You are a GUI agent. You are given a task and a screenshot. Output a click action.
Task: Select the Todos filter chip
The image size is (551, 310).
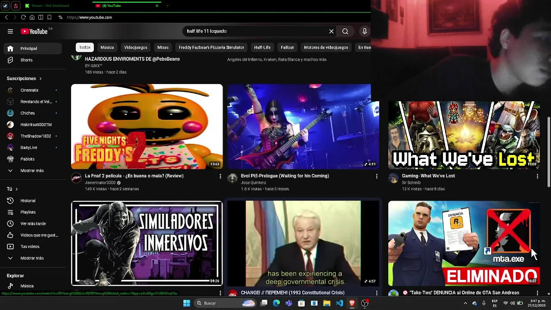(85, 47)
